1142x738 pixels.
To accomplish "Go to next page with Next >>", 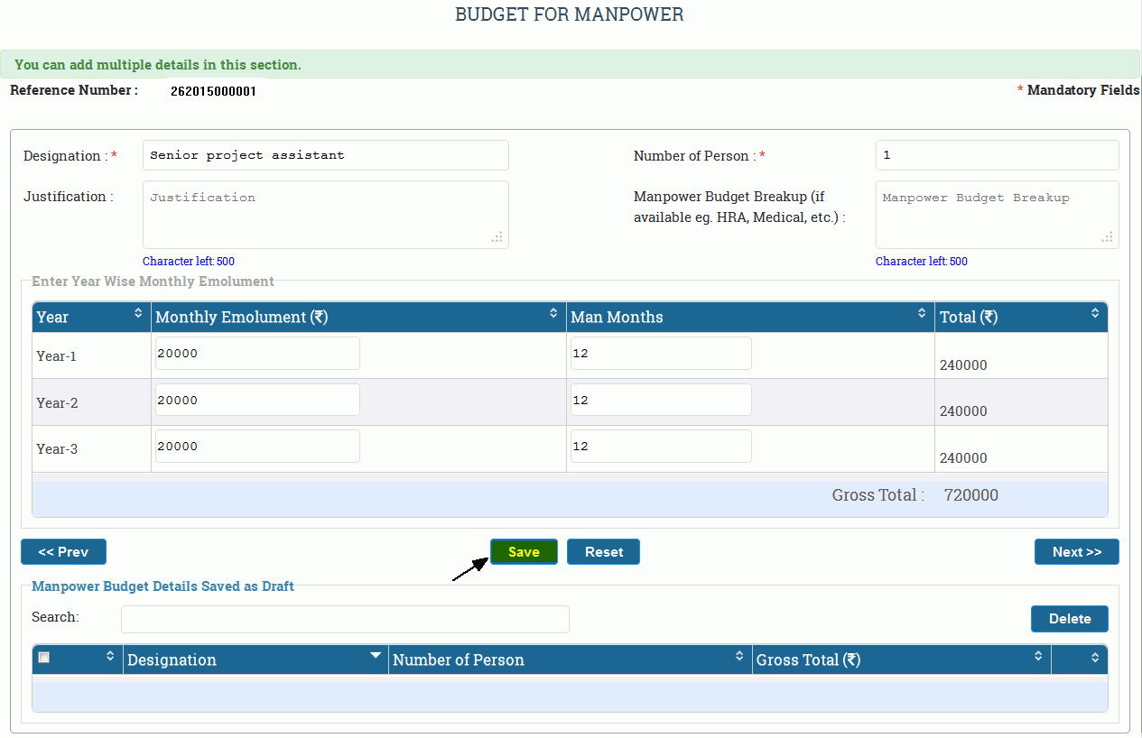I will pos(1076,552).
